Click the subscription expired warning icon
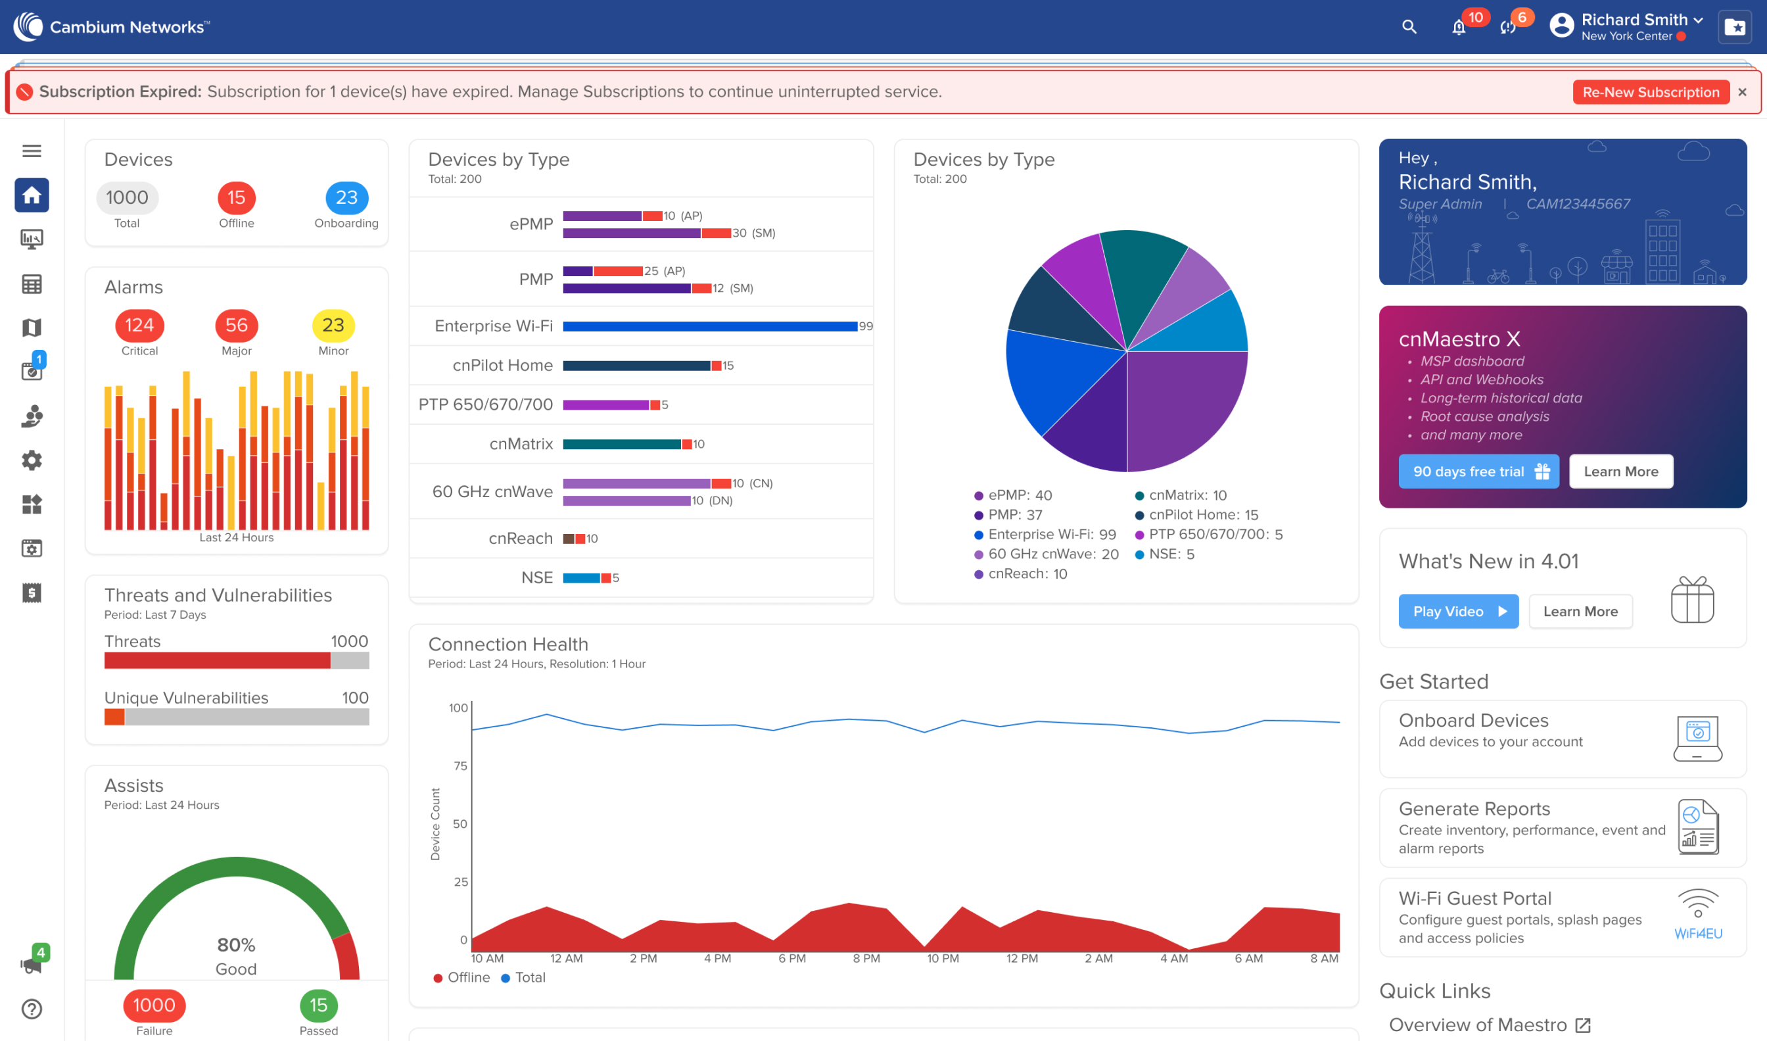 click(x=25, y=92)
